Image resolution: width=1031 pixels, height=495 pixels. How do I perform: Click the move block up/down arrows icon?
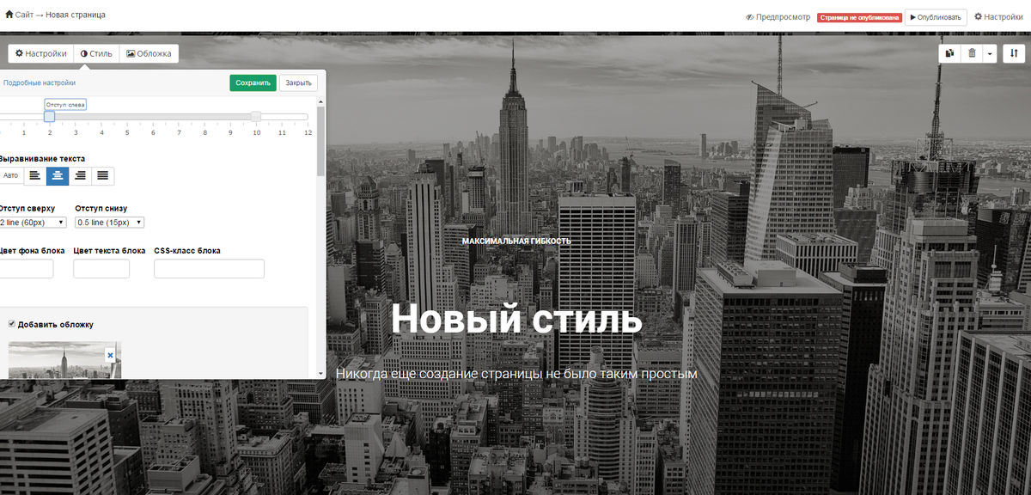(x=1014, y=53)
